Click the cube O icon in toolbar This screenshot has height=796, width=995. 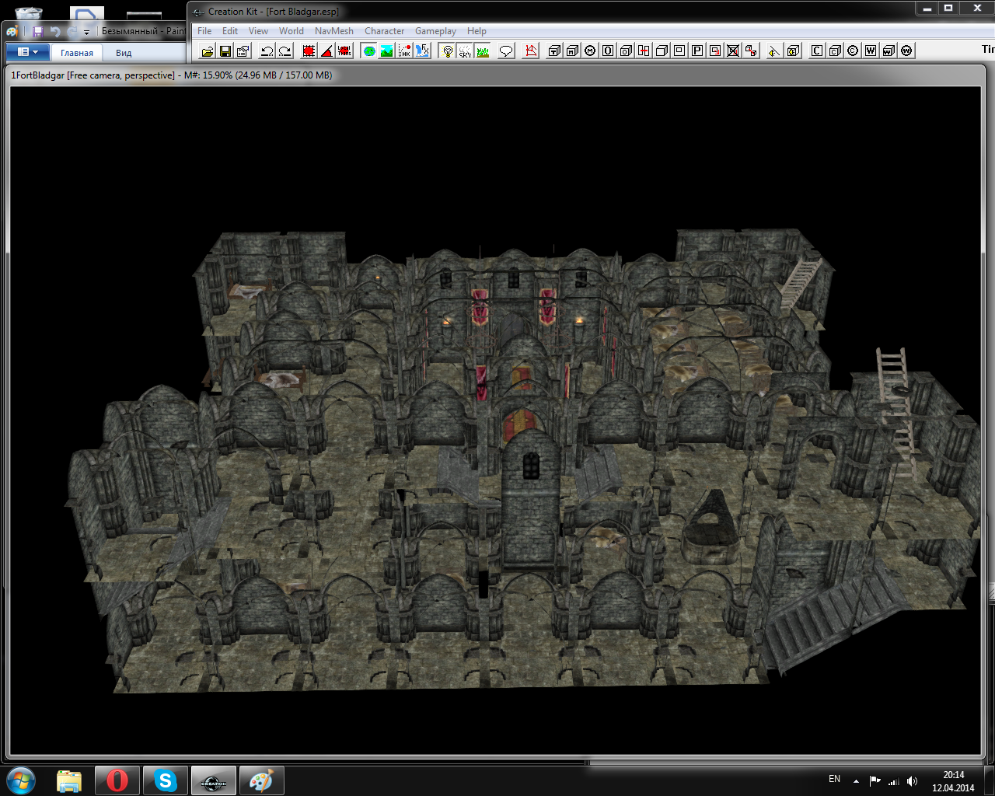point(626,51)
